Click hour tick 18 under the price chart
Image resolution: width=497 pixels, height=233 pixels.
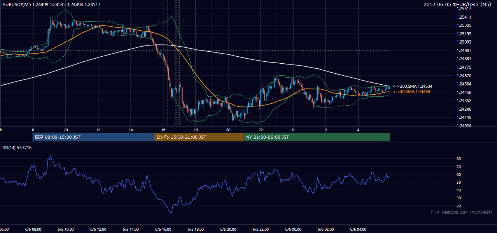(196, 130)
